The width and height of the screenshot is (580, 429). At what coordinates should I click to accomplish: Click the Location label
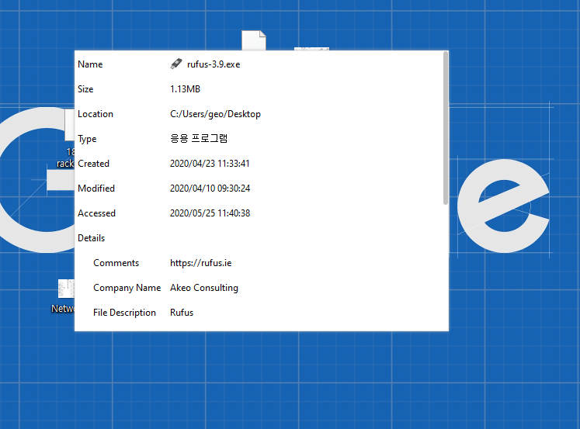(96, 114)
